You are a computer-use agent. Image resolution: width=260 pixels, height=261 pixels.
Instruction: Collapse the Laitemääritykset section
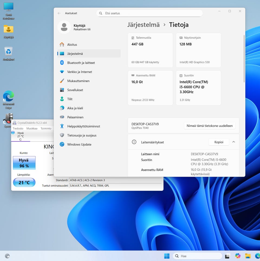click(x=233, y=142)
